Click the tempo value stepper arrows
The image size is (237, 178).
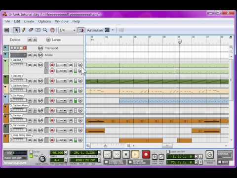pos(66,153)
